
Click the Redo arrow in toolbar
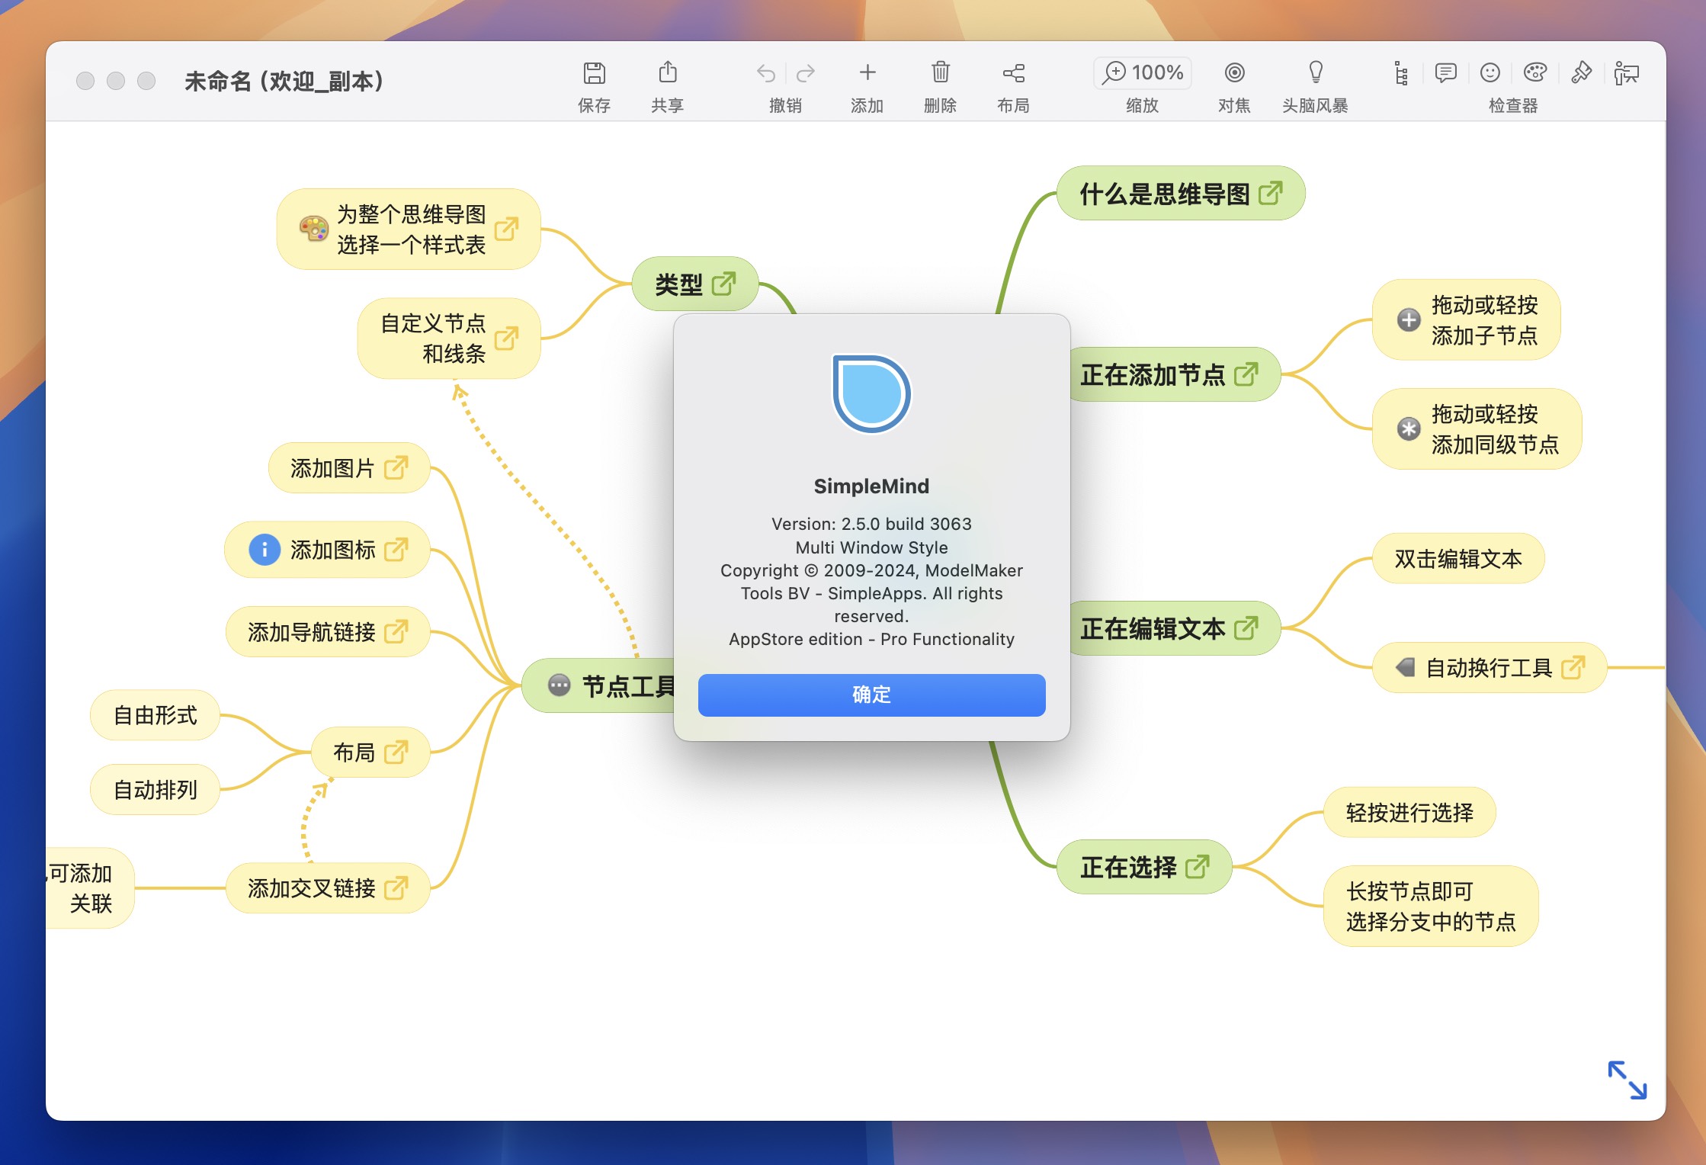806,73
